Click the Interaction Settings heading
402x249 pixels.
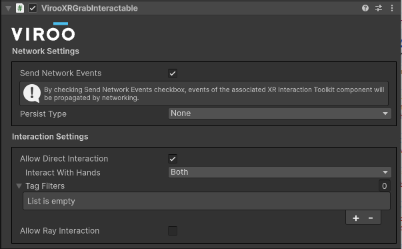[x=50, y=137]
